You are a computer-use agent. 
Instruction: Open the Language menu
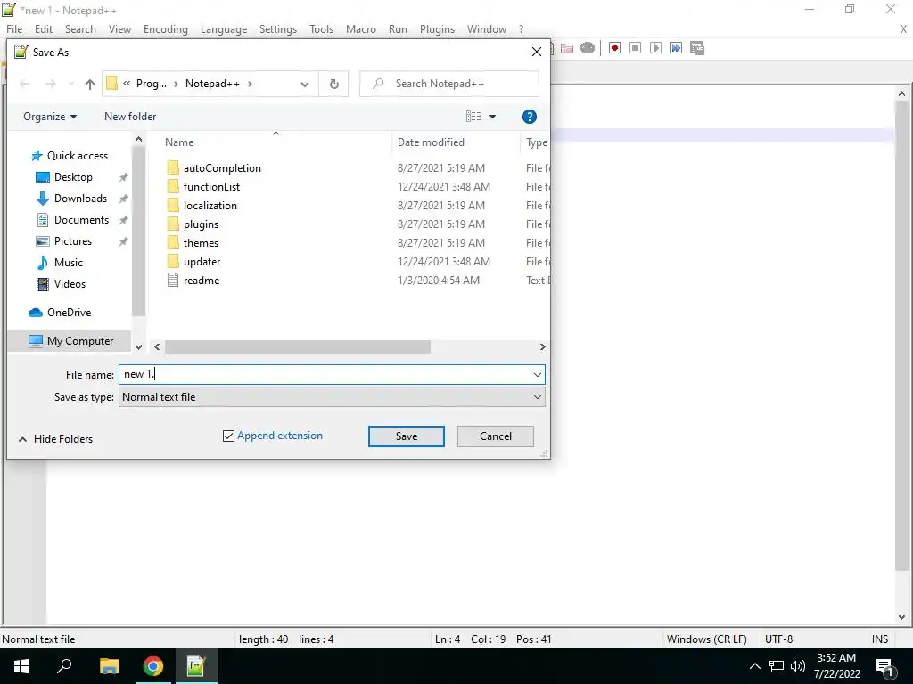(224, 29)
